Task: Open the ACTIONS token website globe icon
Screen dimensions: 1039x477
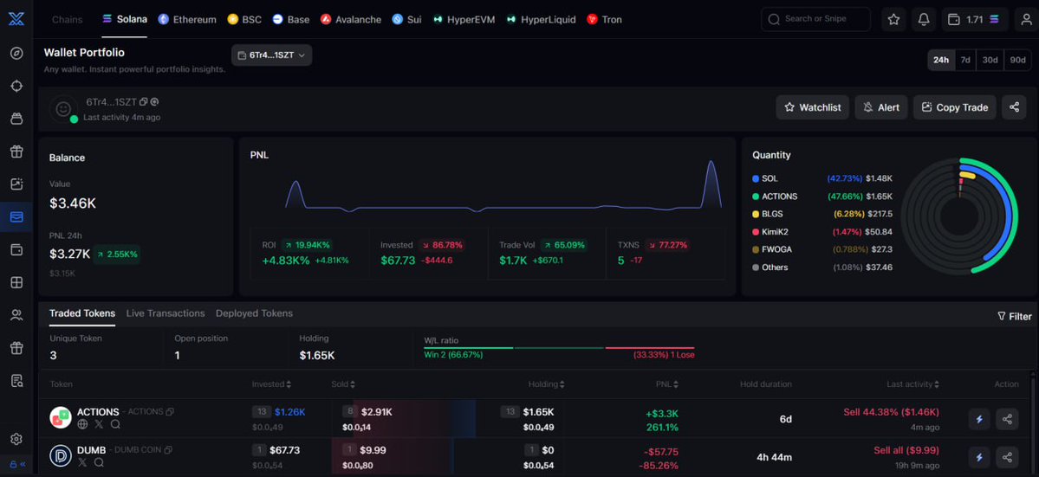Action: pos(82,424)
